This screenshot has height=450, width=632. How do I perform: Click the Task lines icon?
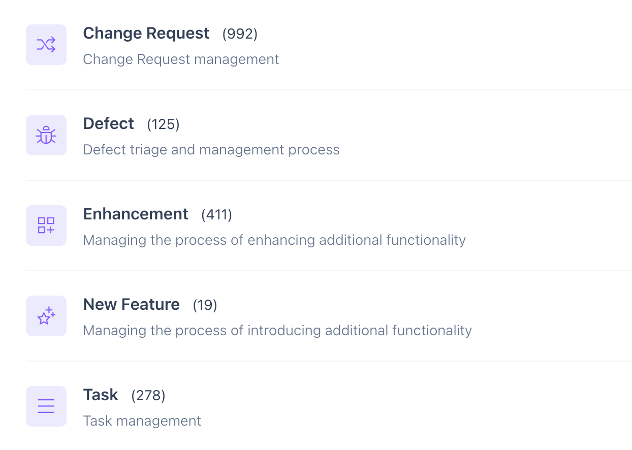[x=46, y=406]
